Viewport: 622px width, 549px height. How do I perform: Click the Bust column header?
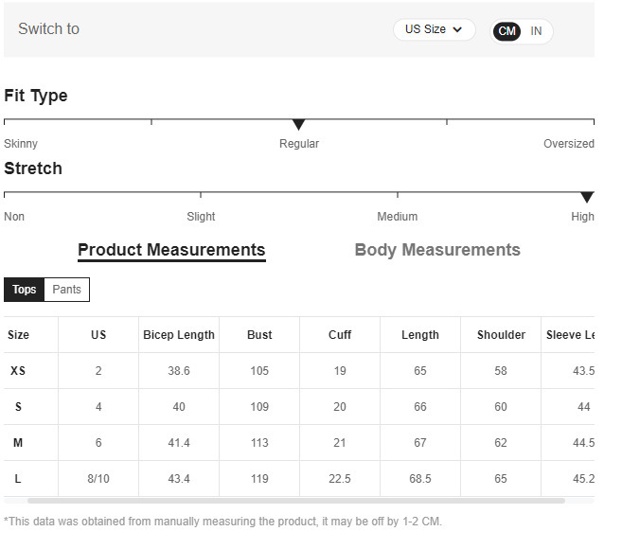tap(259, 335)
